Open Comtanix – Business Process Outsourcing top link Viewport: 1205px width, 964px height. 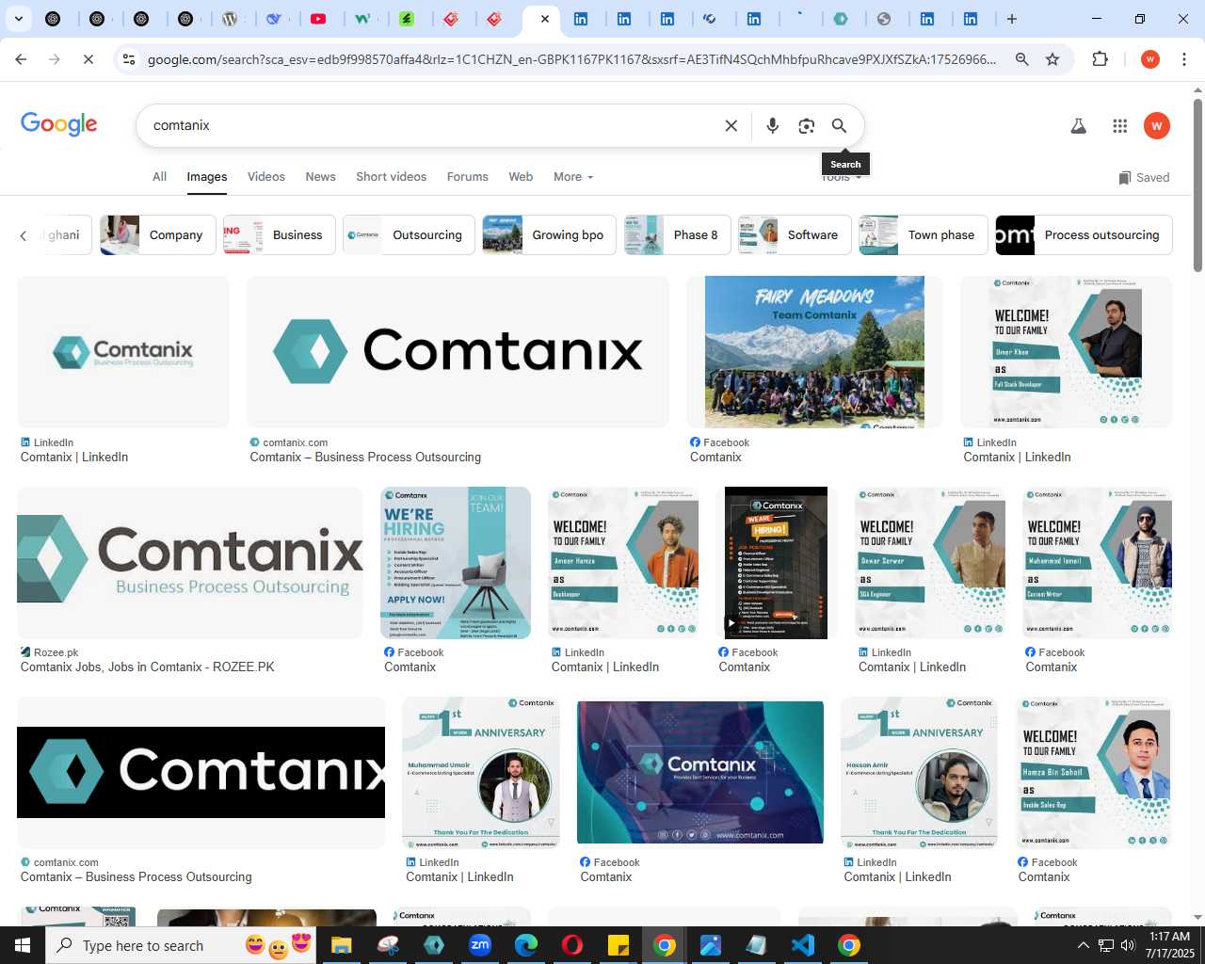[x=365, y=458]
